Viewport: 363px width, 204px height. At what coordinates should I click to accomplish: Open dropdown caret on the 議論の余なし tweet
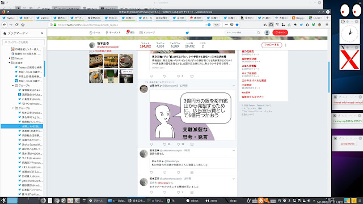pyautogui.click(x=234, y=151)
